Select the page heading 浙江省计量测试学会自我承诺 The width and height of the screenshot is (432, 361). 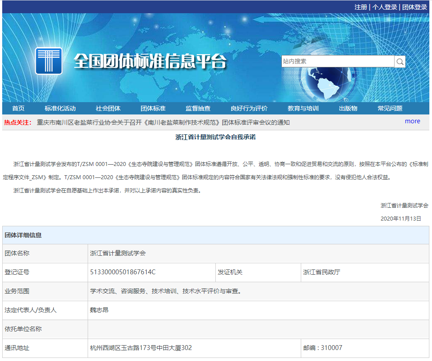tap(215, 137)
